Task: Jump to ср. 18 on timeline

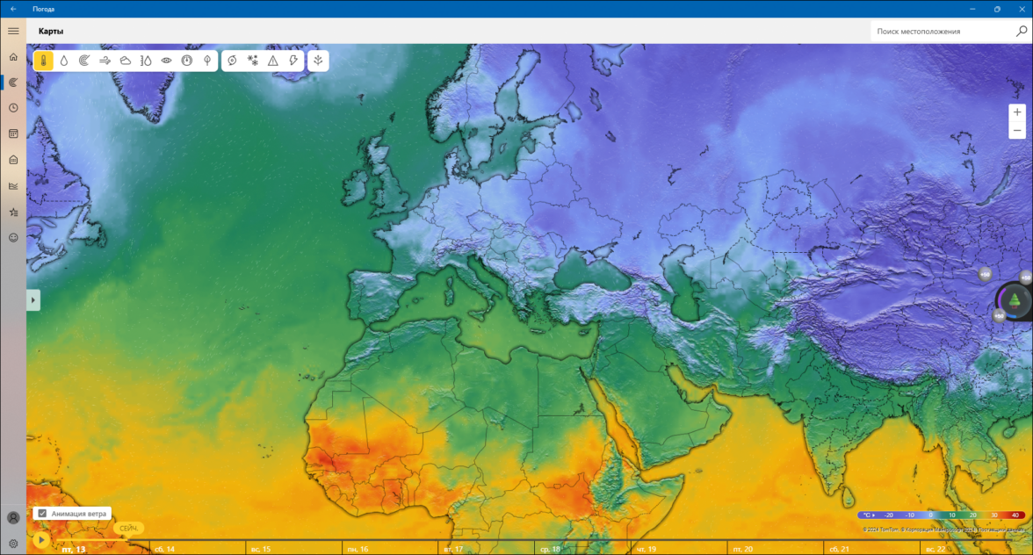Action: click(x=550, y=549)
